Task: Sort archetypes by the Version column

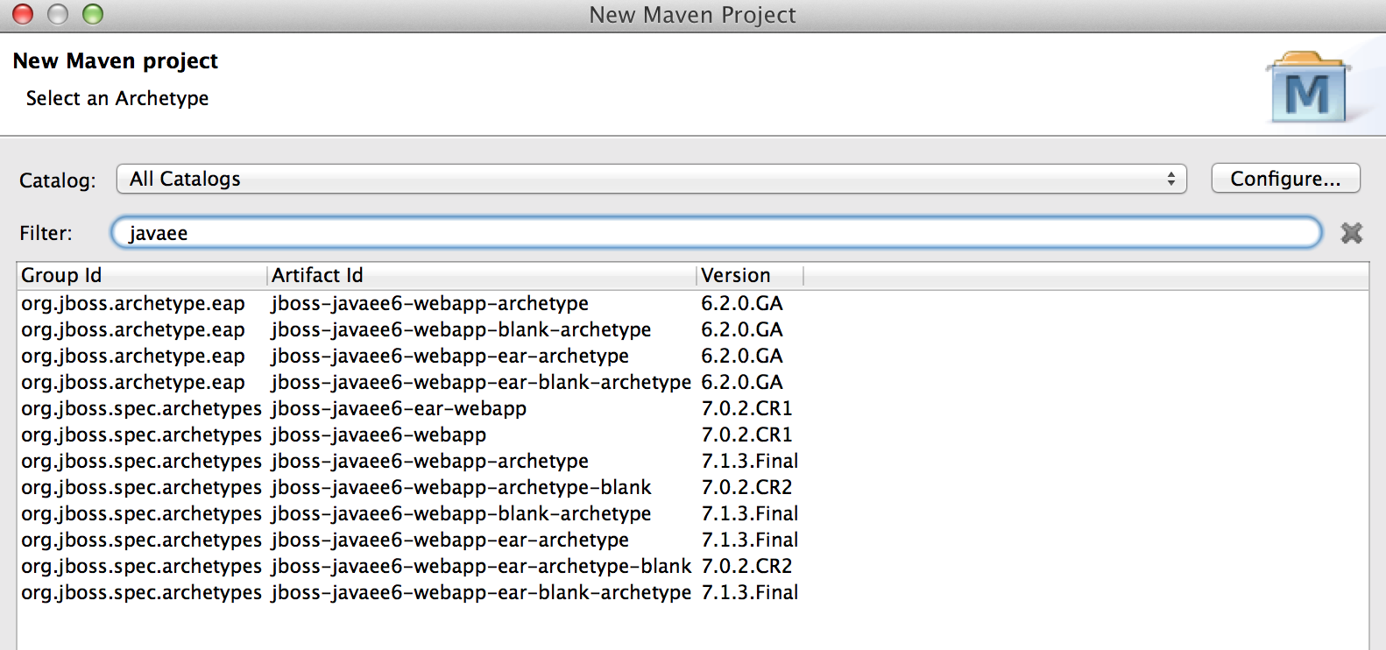Action: [751, 275]
